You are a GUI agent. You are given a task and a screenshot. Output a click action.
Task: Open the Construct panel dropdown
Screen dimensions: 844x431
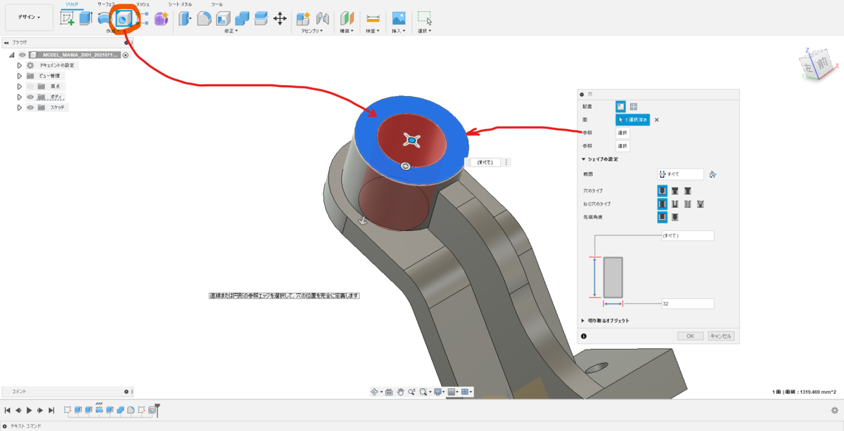coord(348,31)
